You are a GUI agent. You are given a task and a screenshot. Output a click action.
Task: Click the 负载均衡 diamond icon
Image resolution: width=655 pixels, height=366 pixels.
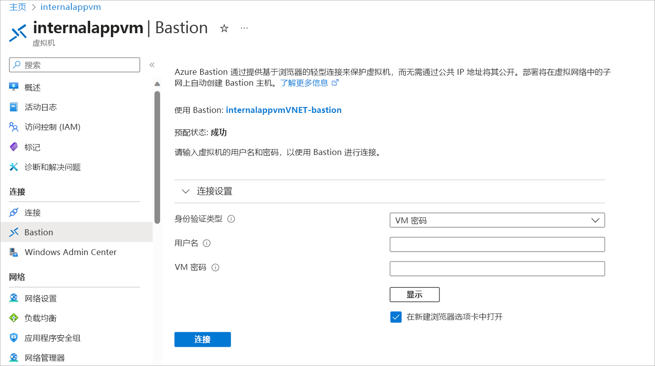pyautogui.click(x=14, y=318)
